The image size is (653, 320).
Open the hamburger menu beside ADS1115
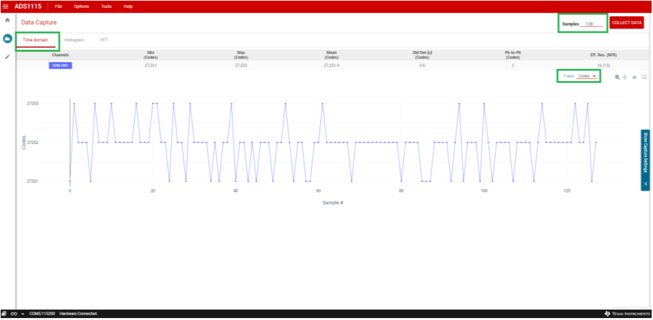tap(6, 6)
